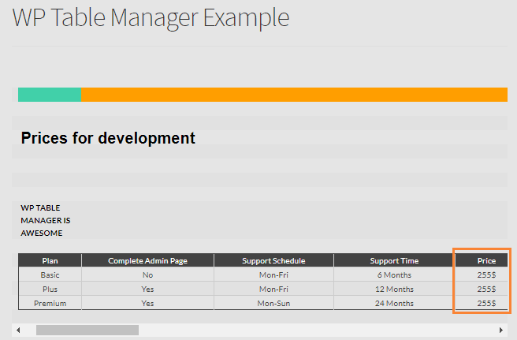Click the empty horizontal scrollbar track area

click(x=317, y=330)
